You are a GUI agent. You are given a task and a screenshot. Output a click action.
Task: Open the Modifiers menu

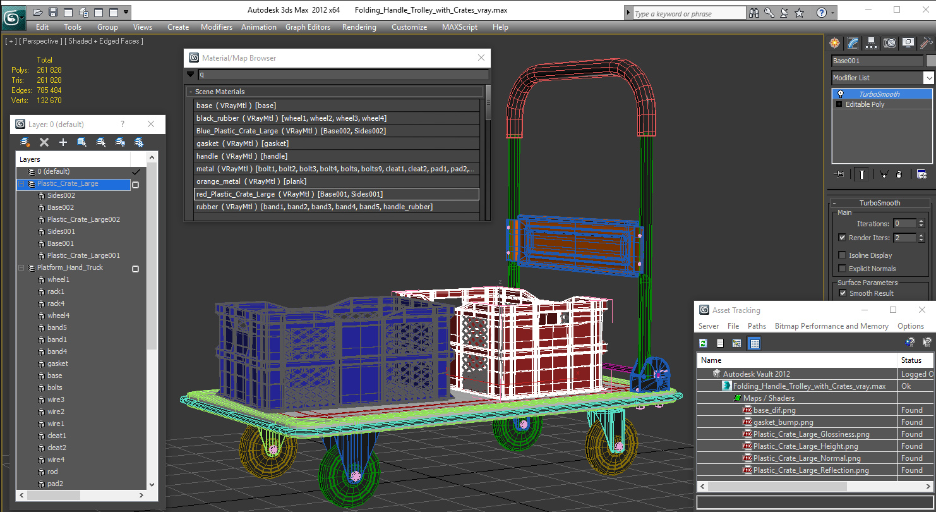click(x=217, y=27)
